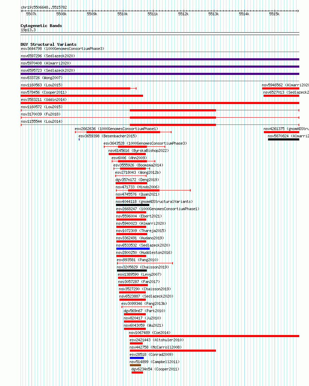The width and height of the screenshot is (309, 386).
Task: Click the esv3644798 variant label
Action: [62, 49]
